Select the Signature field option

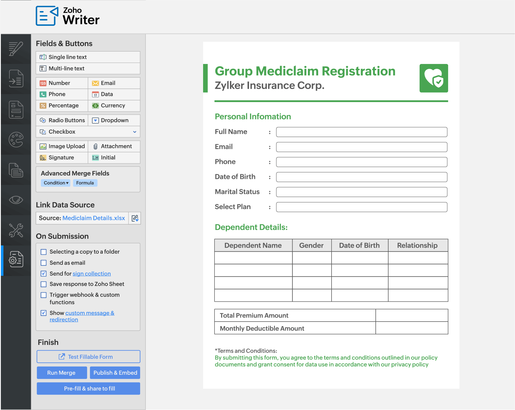62,158
